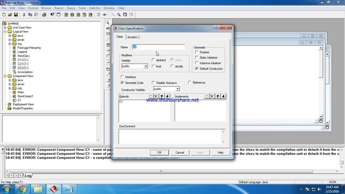Open the File menu
Screen dimensions: 345x194
tap(4, 8)
